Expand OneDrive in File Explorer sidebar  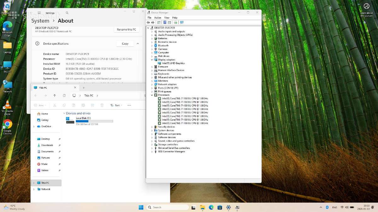pos(34,126)
